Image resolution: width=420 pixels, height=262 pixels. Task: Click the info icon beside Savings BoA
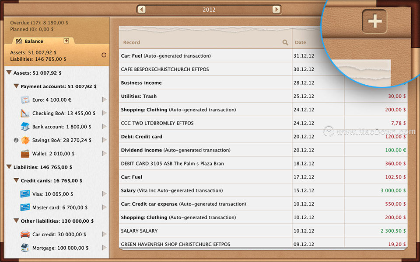pos(16,140)
